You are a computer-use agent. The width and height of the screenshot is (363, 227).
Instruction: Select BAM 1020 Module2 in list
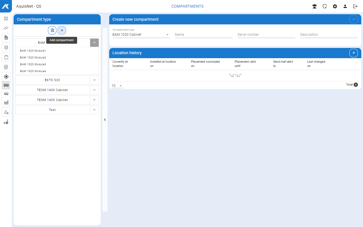tap(33, 58)
